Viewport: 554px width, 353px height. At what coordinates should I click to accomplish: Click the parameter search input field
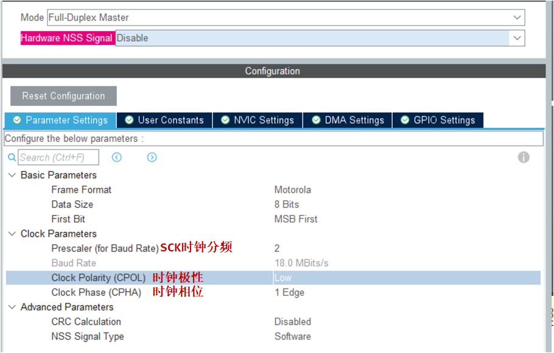(58, 158)
